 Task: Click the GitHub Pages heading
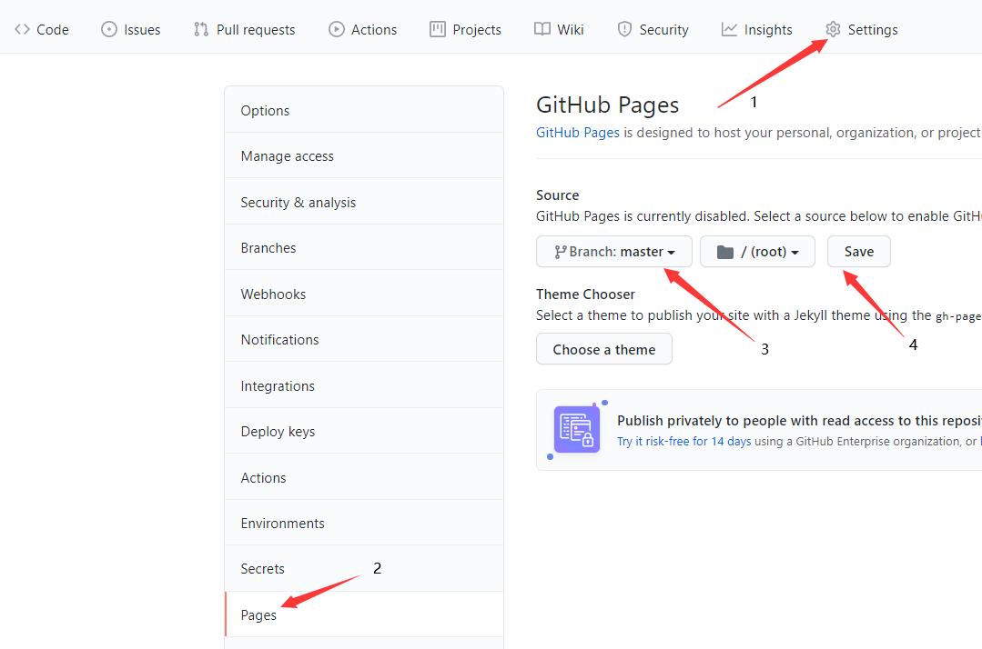(x=607, y=105)
